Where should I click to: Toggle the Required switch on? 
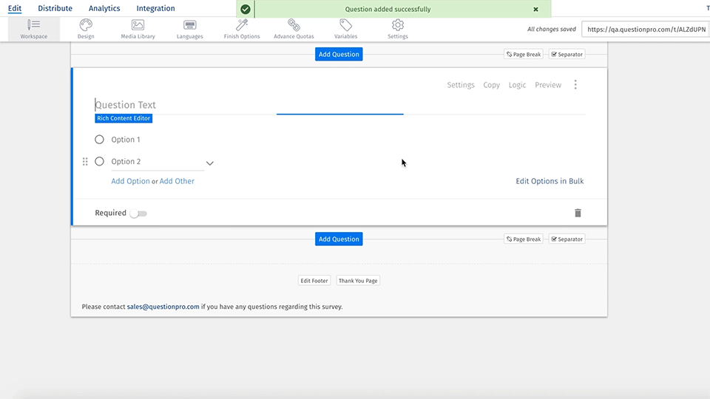(138, 214)
